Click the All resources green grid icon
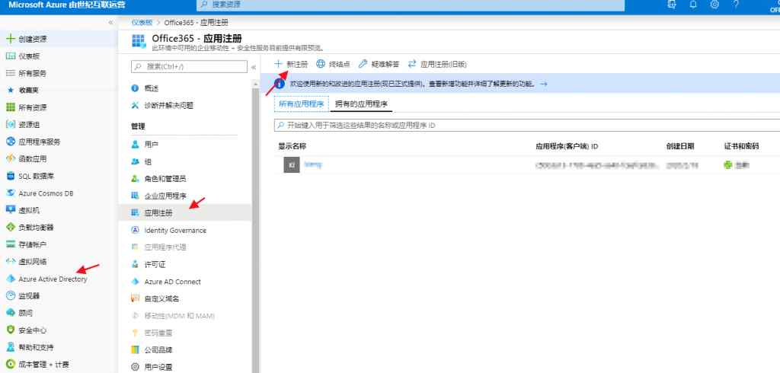The image size is (780, 373). (x=10, y=107)
